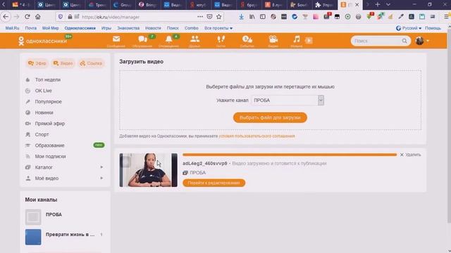The width and height of the screenshot is (451, 253).
Task: Save to Pocket icon in address bar
Action: point(210,17)
